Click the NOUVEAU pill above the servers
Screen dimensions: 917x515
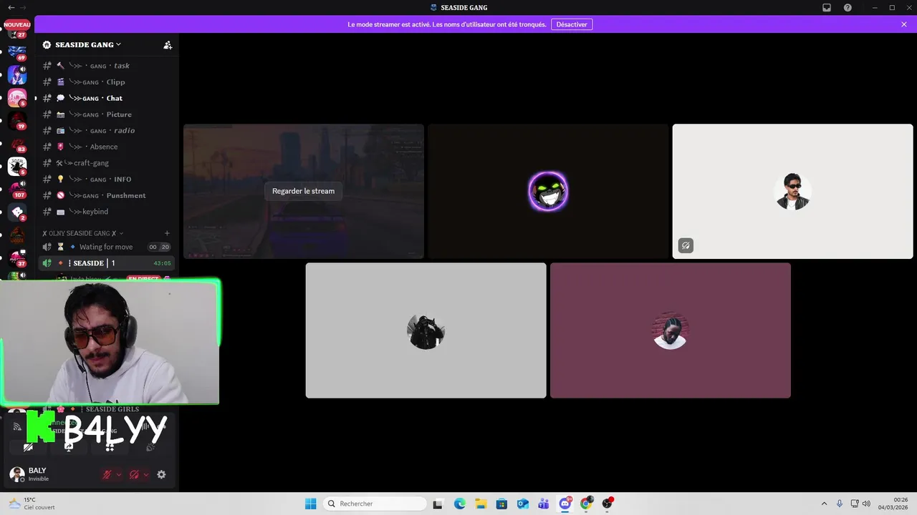(x=17, y=24)
